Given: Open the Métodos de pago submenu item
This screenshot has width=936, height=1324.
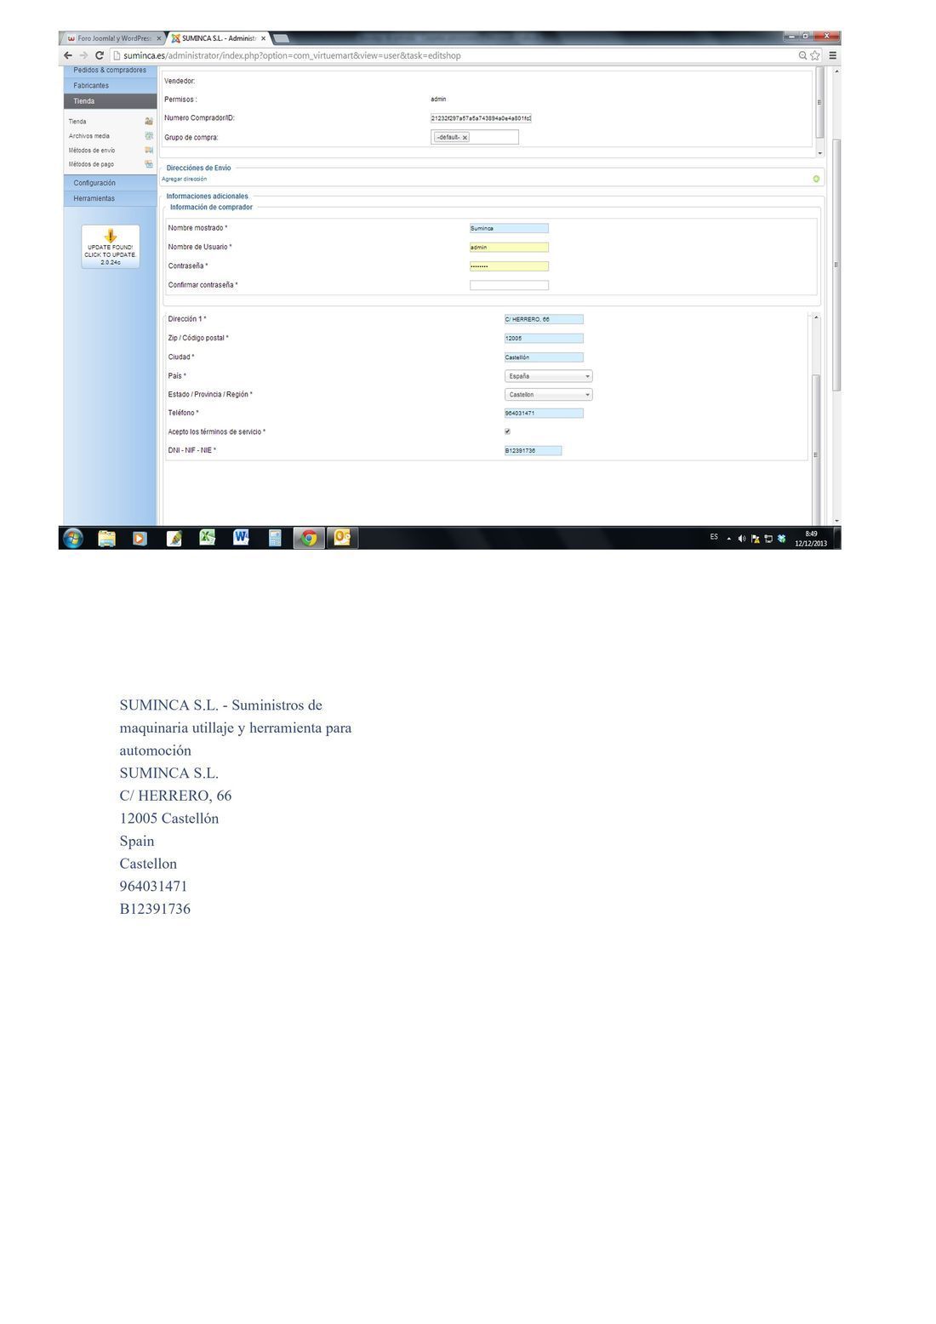Looking at the screenshot, I should point(91,164).
